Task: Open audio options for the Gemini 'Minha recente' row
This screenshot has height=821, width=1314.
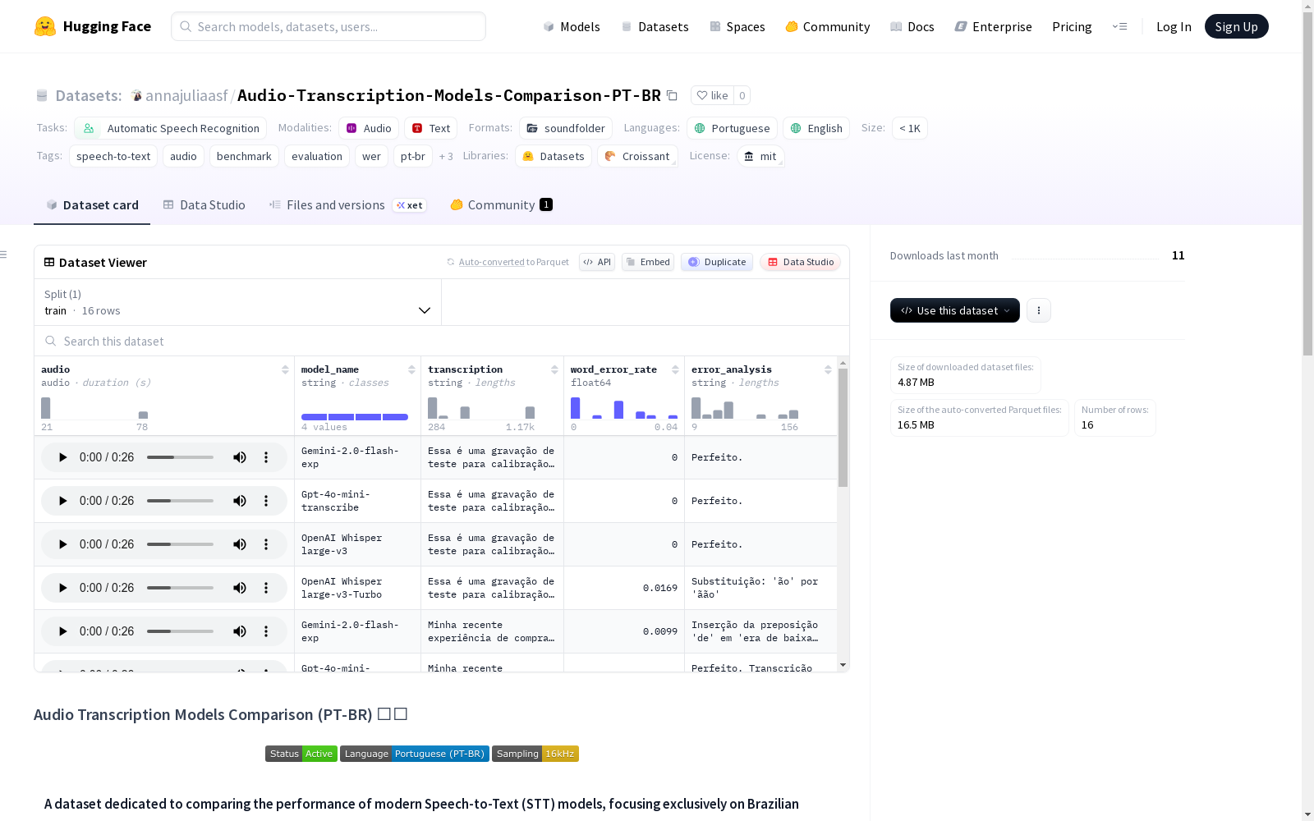Action: pos(266,631)
